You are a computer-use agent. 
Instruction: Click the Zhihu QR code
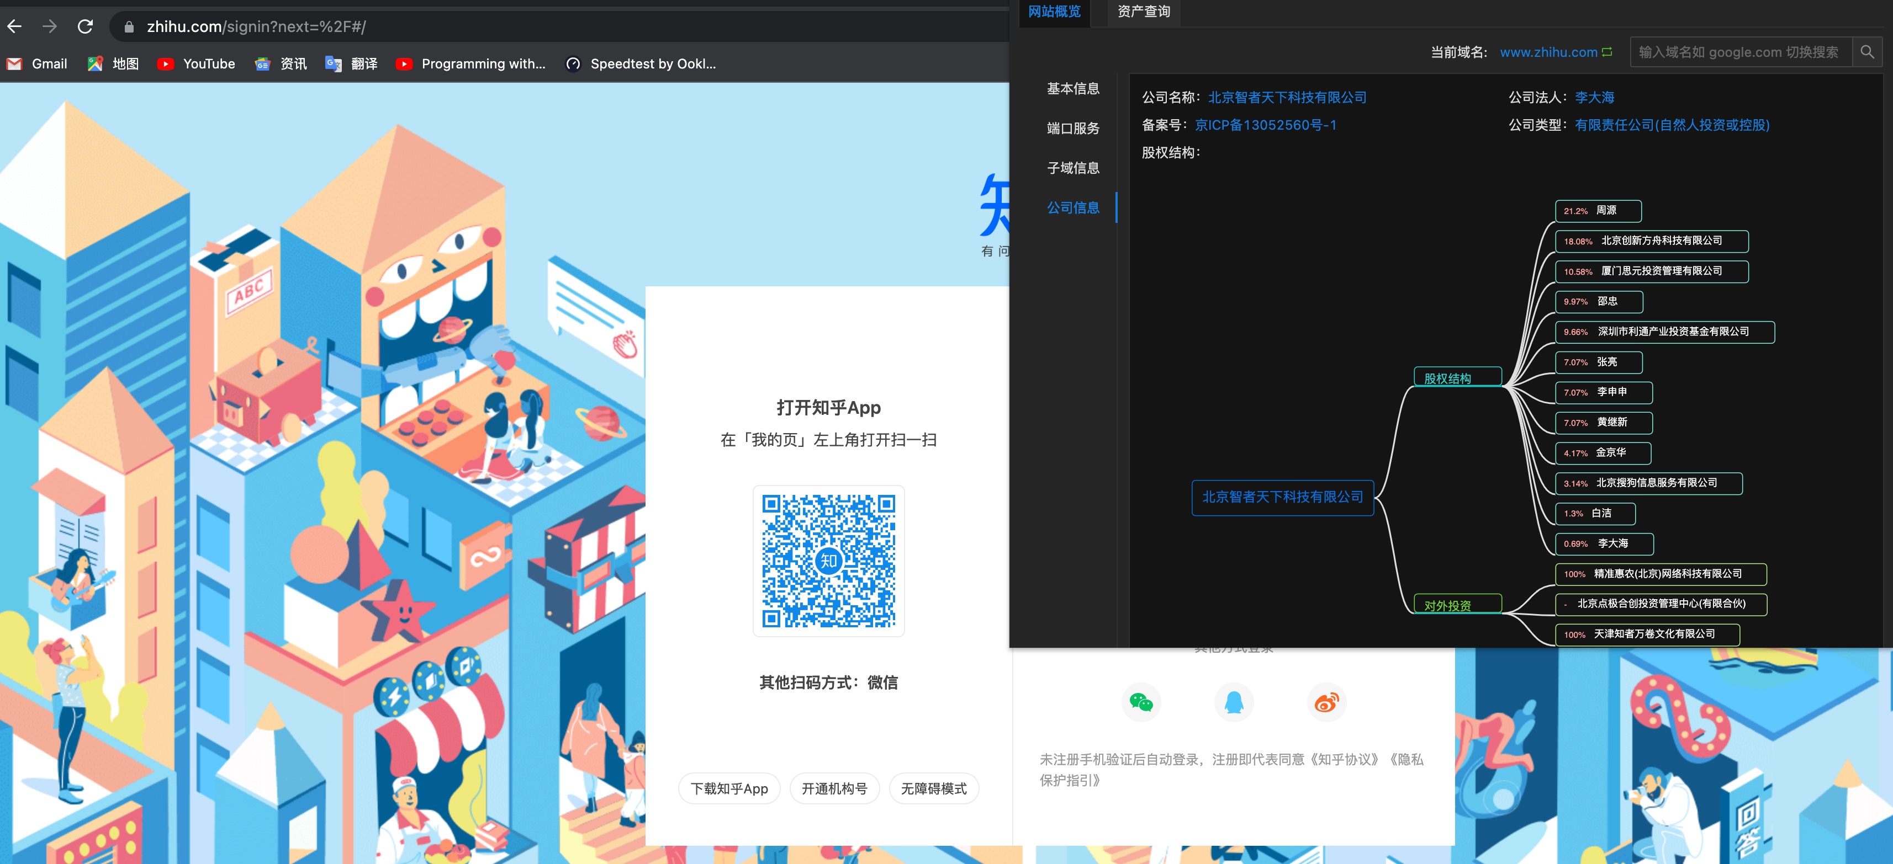[x=828, y=561]
